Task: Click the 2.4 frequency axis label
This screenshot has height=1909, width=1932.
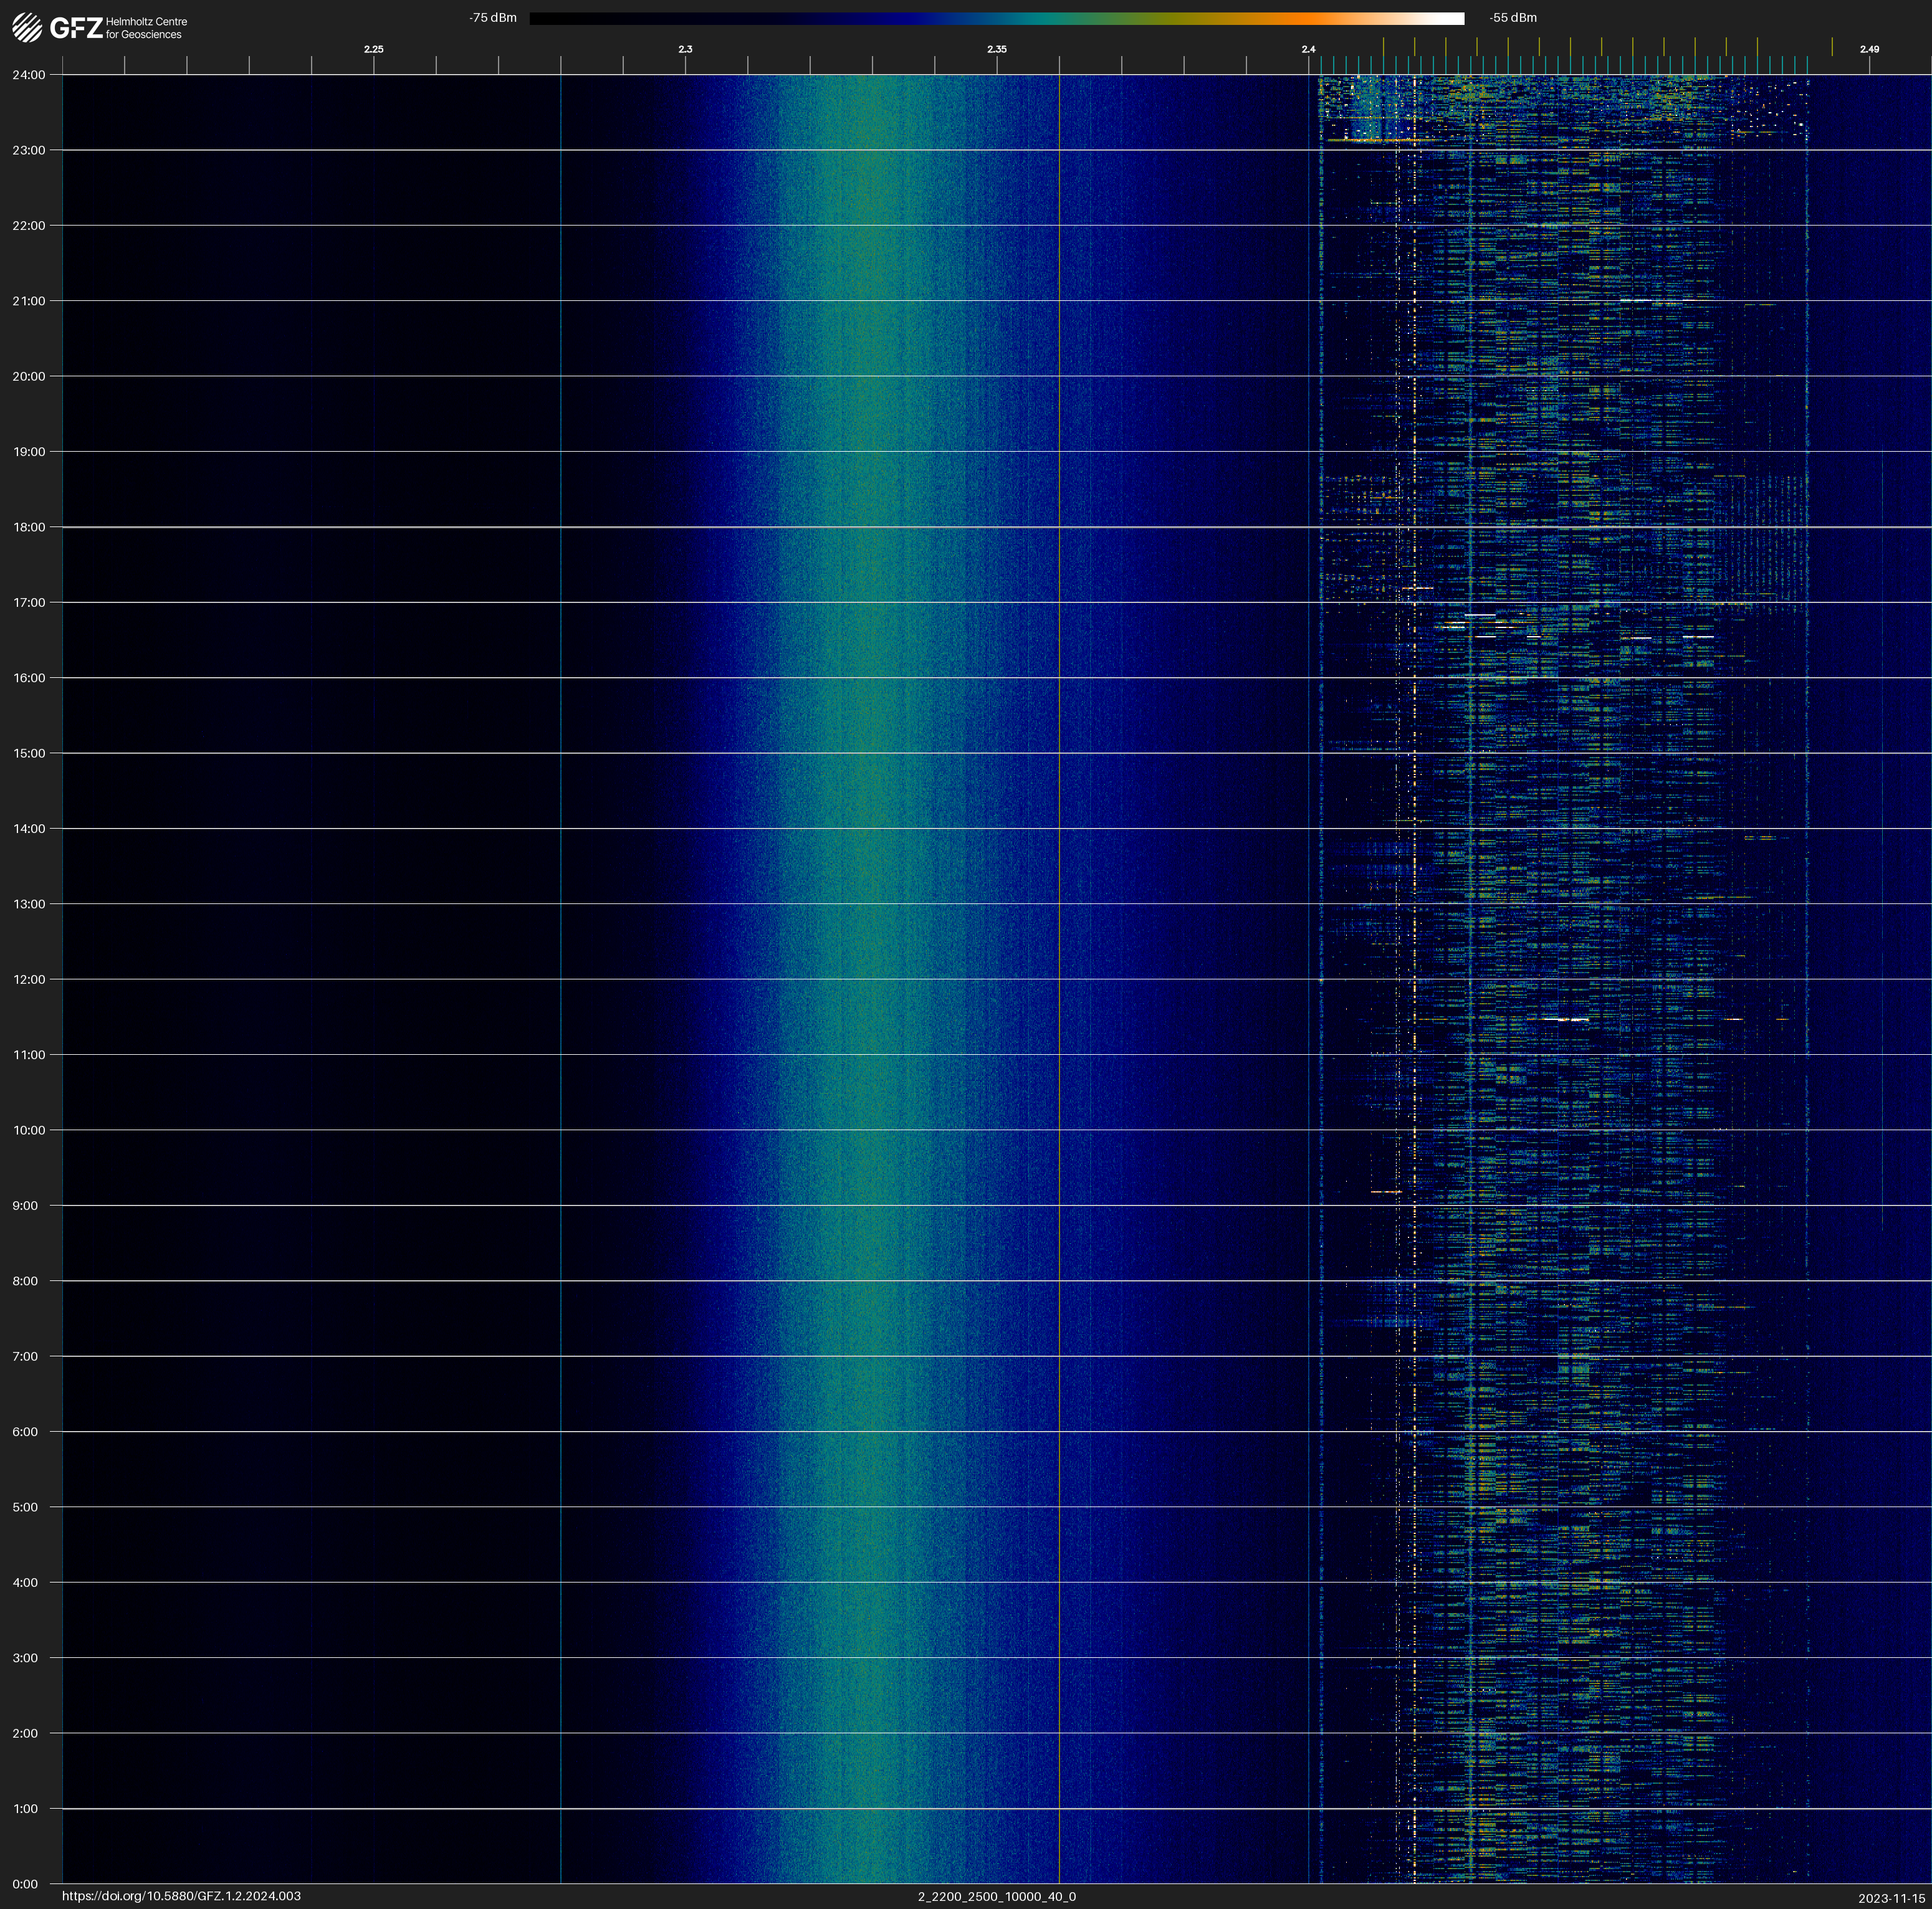Action: pyautogui.click(x=1308, y=49)
